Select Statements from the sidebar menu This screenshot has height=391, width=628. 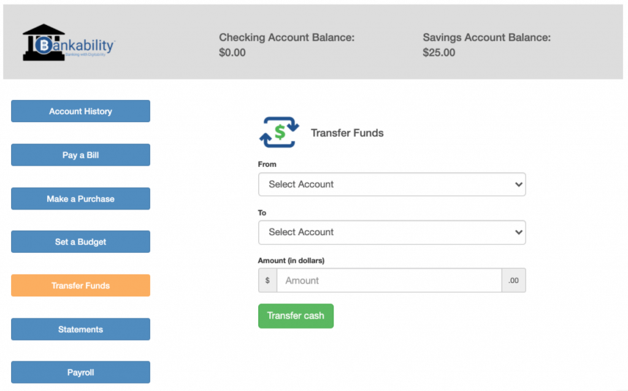[x=80, y=329]
